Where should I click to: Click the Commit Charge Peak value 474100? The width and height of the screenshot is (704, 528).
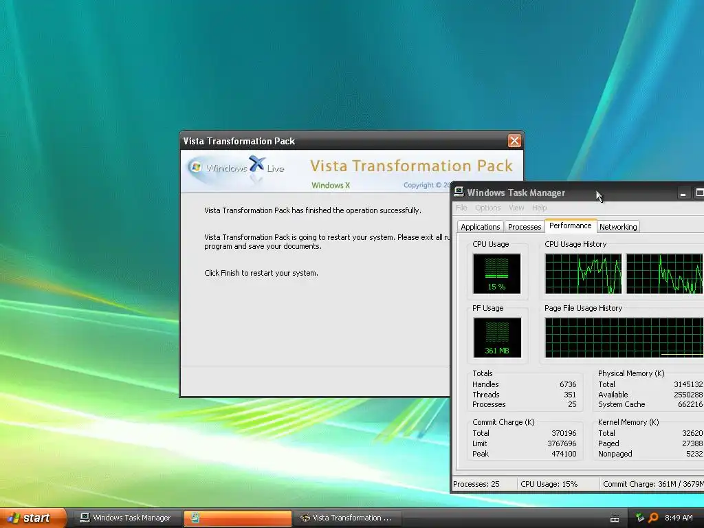coord(564,454)
